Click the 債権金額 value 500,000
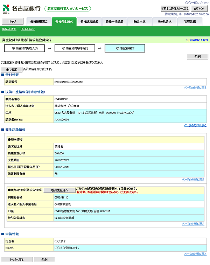 pyautogui.click(x=59, y=153)
